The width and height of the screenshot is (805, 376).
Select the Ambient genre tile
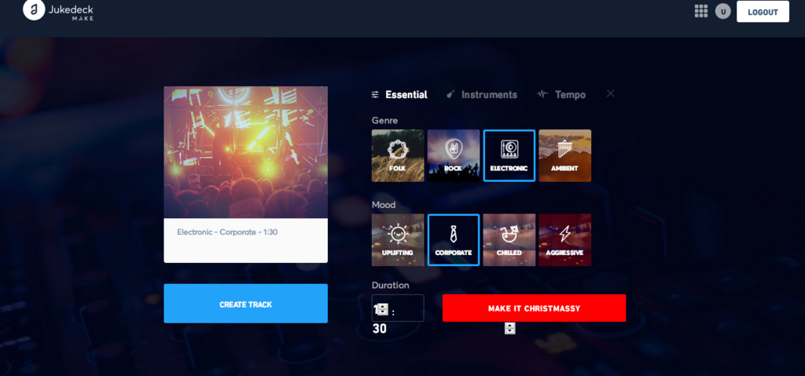[x=564, y=155]
